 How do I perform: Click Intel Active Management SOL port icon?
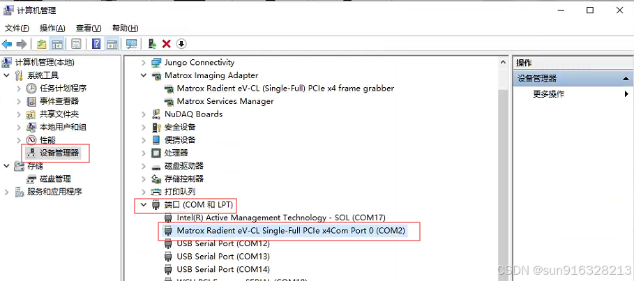point(168,218)
